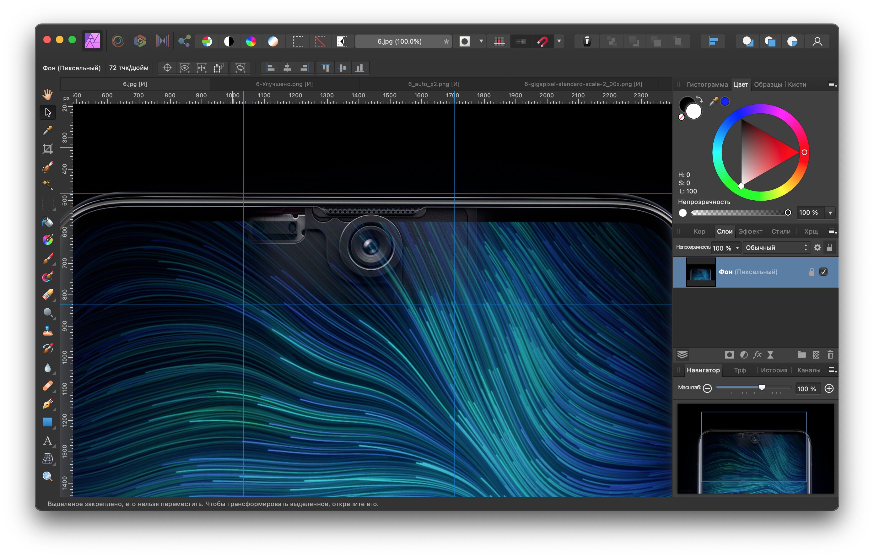Toggle show alignment handles (eye) button

(x=184, y=68)
